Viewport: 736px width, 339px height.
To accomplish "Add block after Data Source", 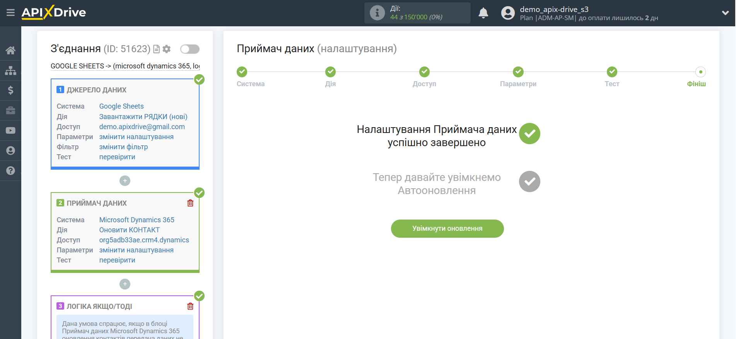I will tap(125, 181).
